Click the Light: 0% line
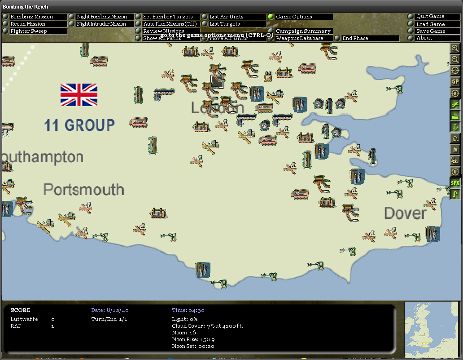Image resolution: width=463 pixels, height=360 pixels. tap(185, 319)
